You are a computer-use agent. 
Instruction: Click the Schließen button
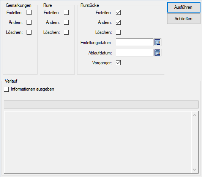point(184,19)
